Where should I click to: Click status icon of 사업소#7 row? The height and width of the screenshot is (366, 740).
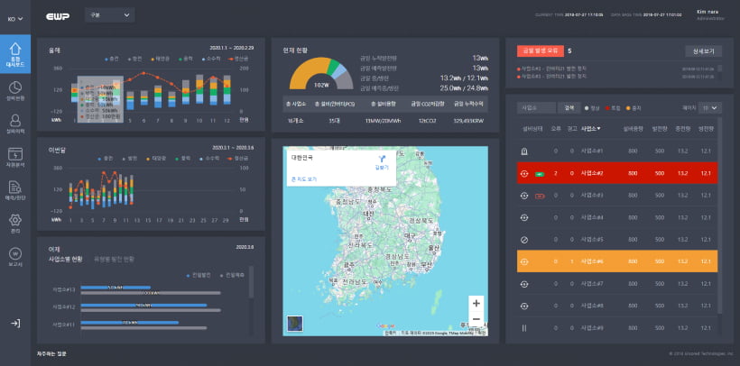click(x=523, y=284)
